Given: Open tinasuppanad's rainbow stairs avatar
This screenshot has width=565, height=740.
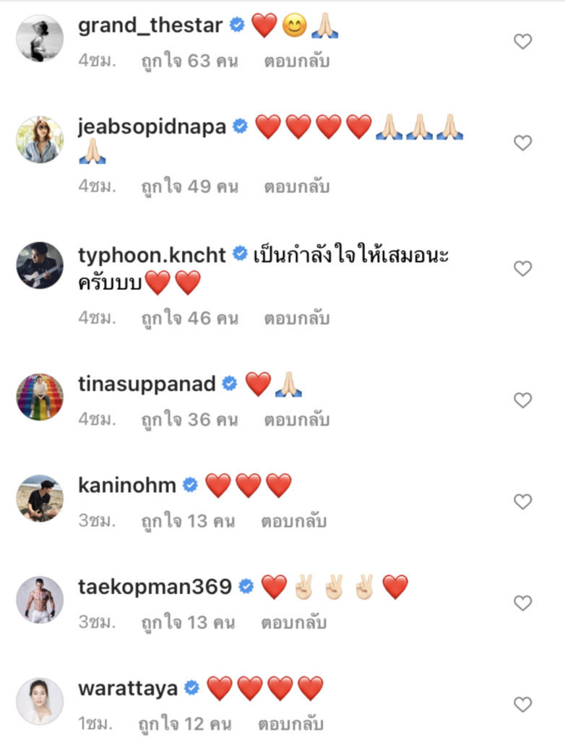Looking at the screenshot, I should coord(40,397).
